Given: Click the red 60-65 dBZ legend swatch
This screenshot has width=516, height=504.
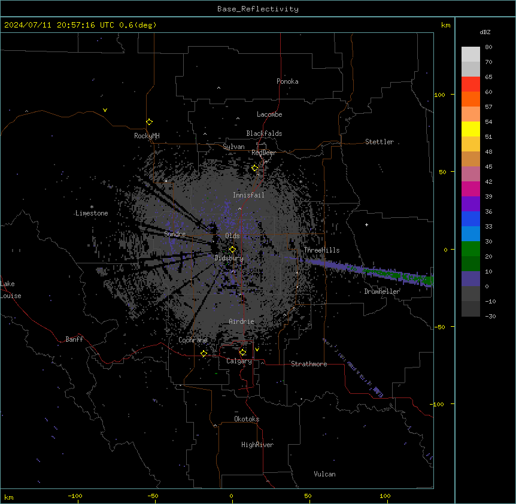Looking at the screenshot, I should point(471,84).
